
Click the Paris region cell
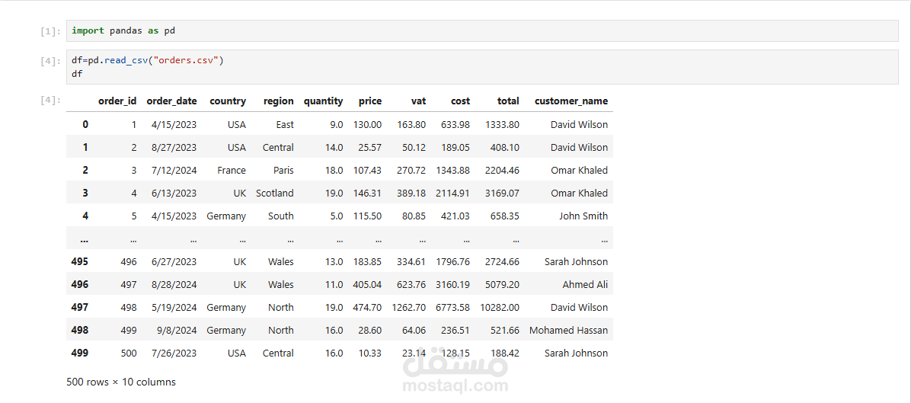tap(283, 170)
